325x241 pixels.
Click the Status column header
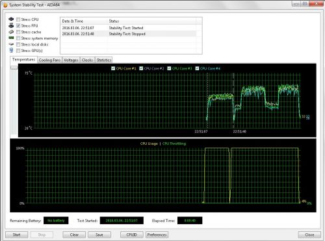tap(151, 21)
